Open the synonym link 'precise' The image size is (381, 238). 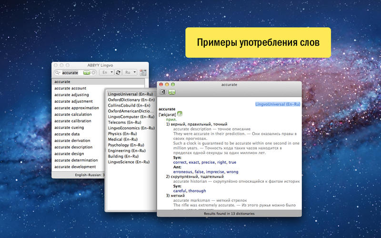tap(208, 162)
